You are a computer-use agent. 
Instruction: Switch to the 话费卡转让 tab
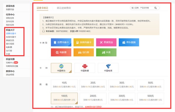click(x=42, y=8)
